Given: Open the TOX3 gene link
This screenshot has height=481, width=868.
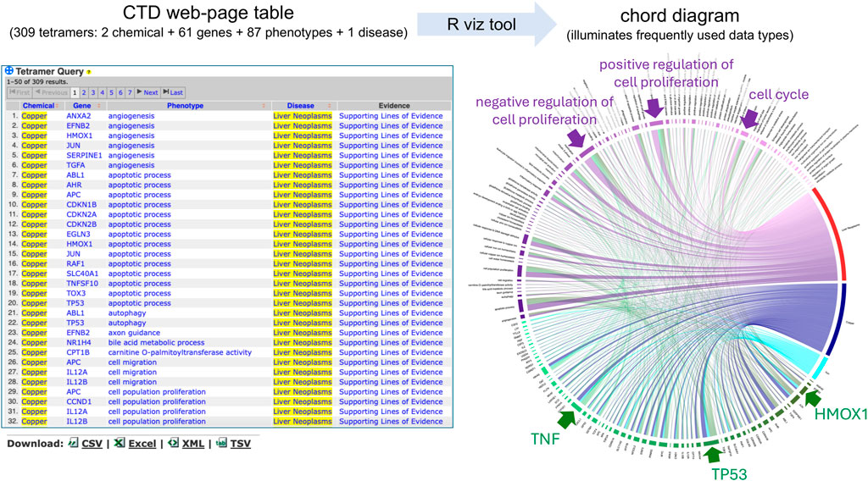Looking at the screenshot, I should tap(75, 294).
